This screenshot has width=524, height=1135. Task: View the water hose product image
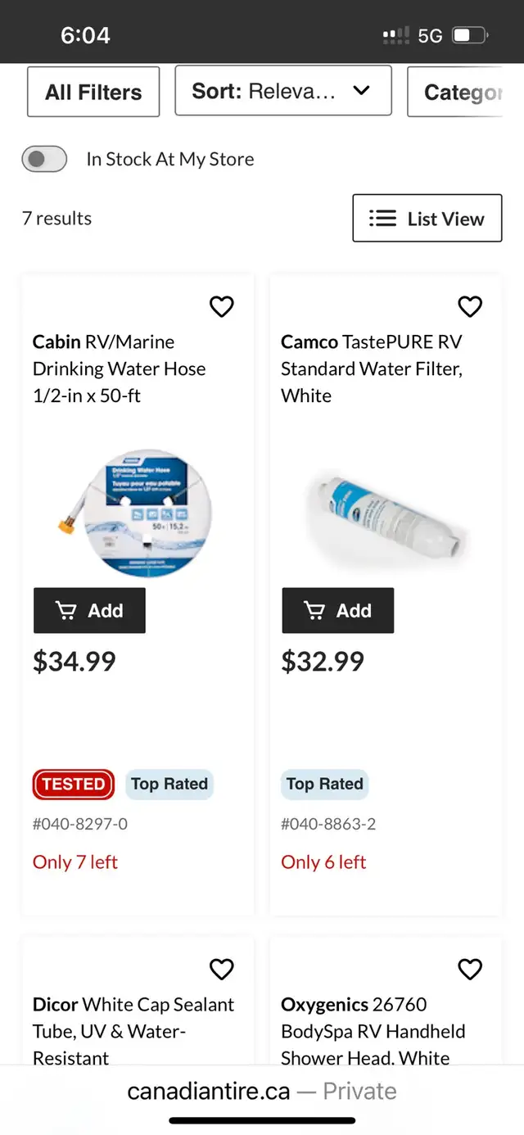click(x=134, y=513)
